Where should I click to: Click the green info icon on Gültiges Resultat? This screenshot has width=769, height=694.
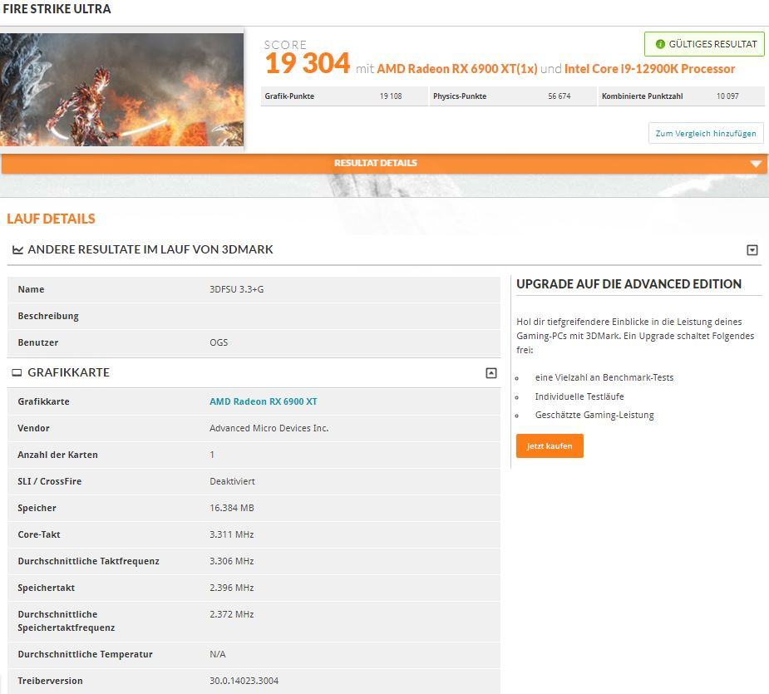(660, 44)
